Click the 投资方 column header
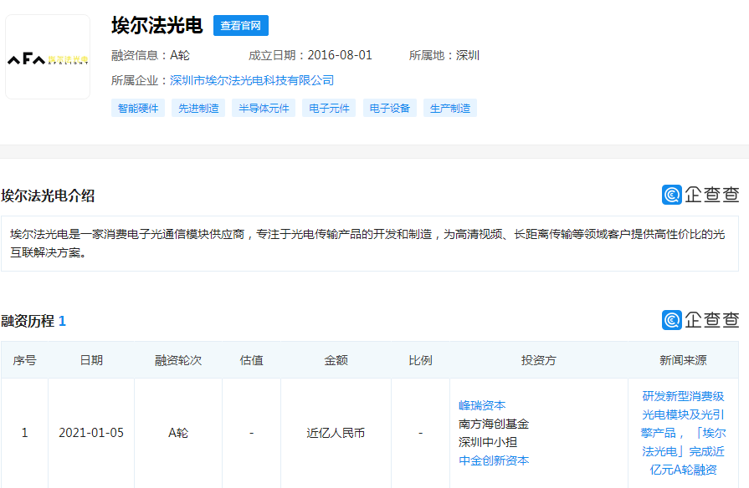749x488 pixels. click(538, 360)
